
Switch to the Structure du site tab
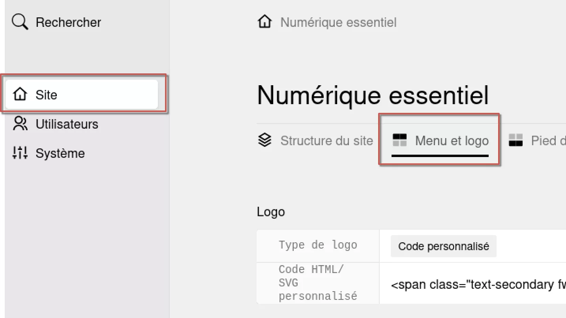point(315,140)
